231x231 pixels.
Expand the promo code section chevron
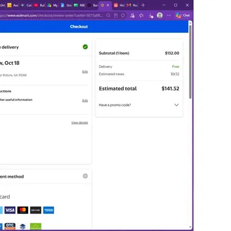click(x=176, y=105)
